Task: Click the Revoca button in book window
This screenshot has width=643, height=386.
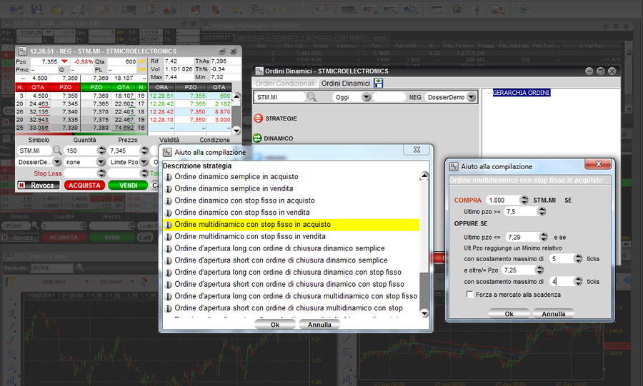Action: [x=38, y=186]
